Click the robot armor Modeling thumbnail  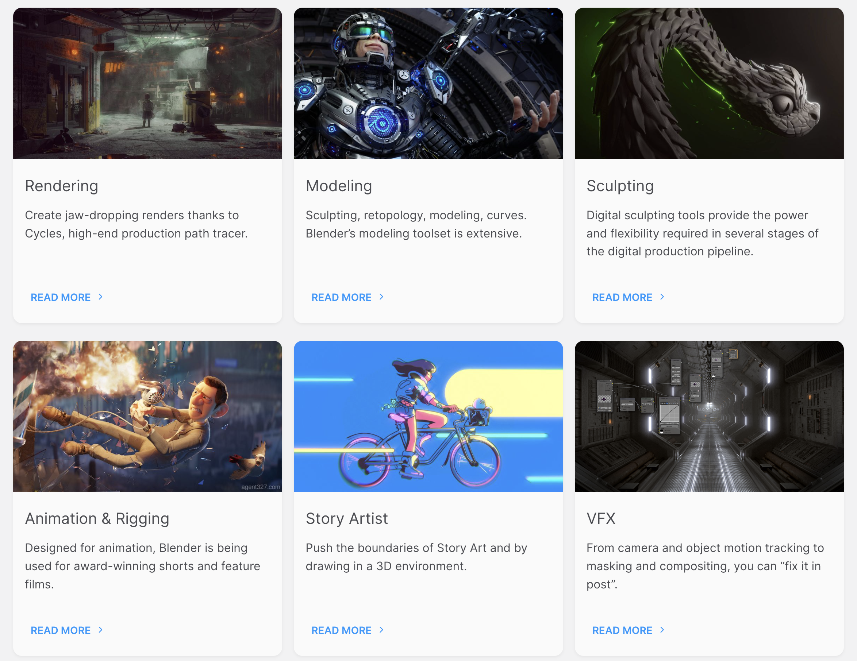(x=428, y=83)
